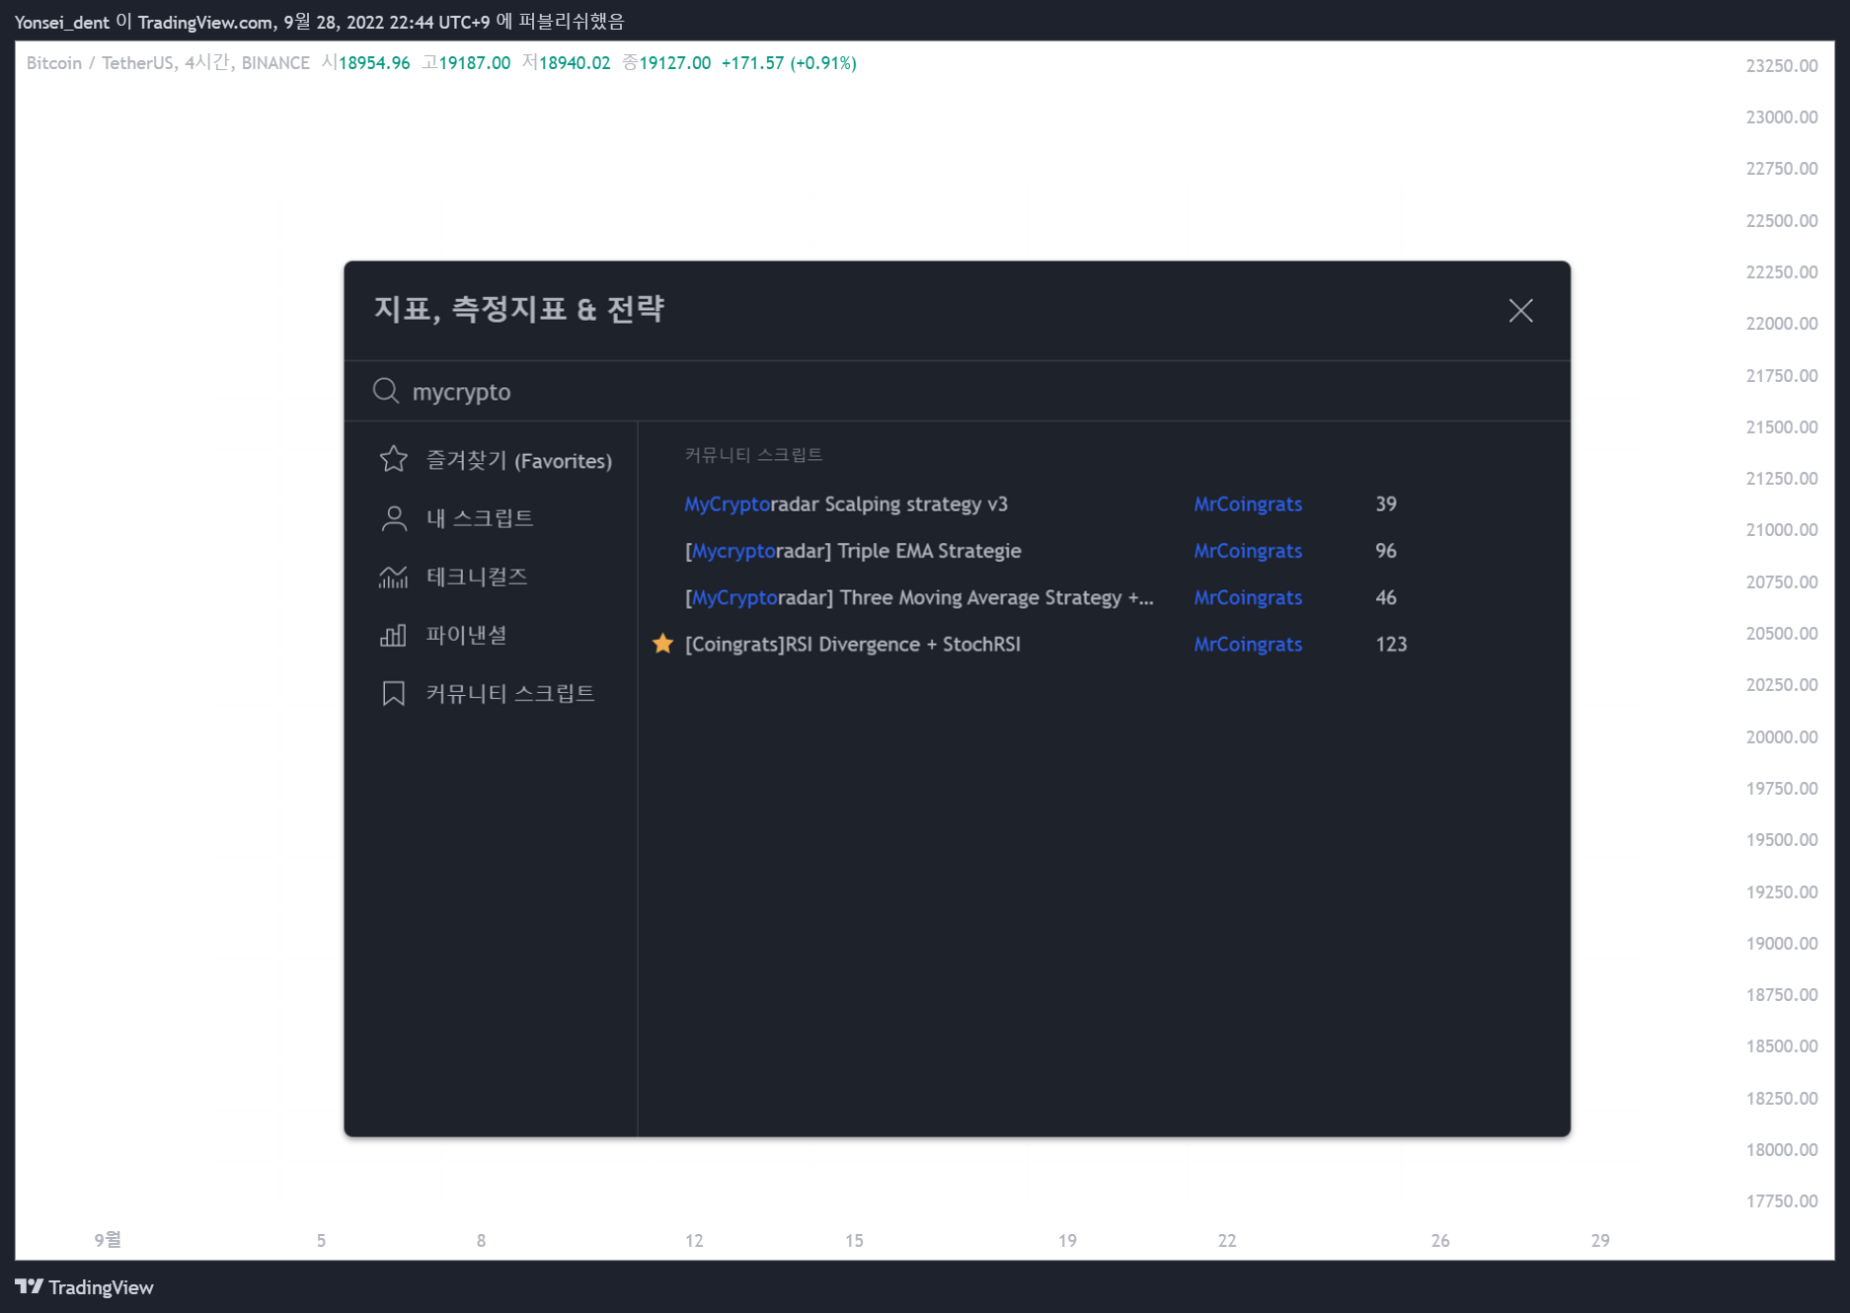Click the 커뮤니티 스크립트 bookmark icon
The height and width of the screenshot is (1313, 1850).
[x=393, y=693]
